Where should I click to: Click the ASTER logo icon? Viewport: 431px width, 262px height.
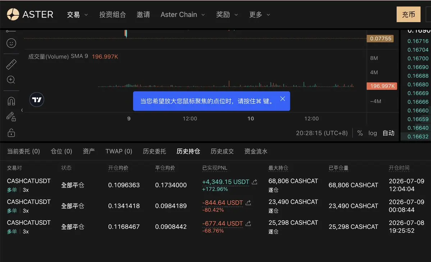tap(13, 14)
